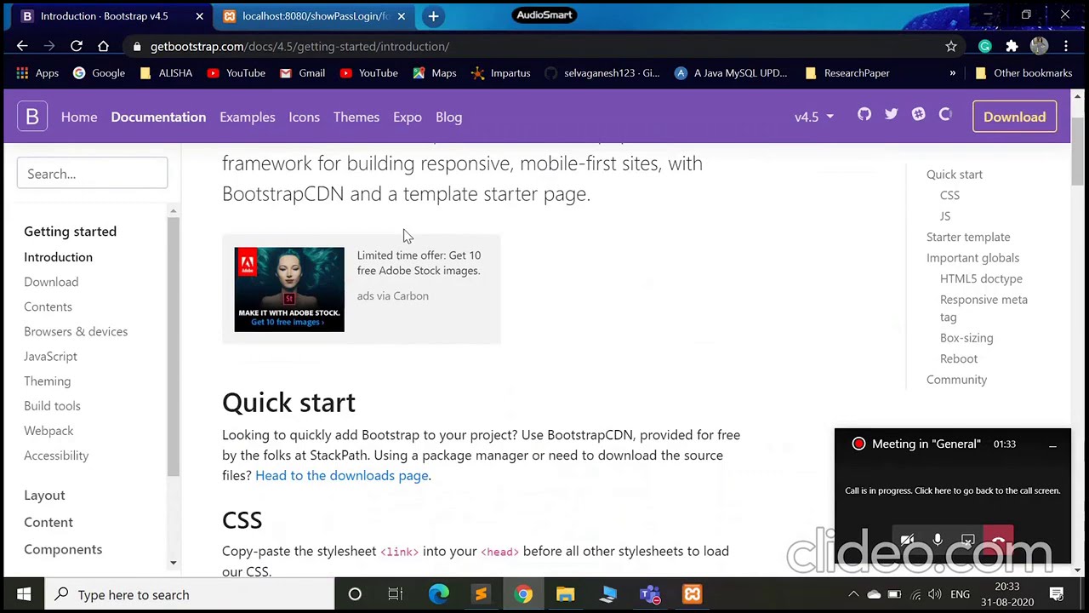1089x613 pixels.
Task: Click the Bootstrap logo in navbar
Action: (x=32, y=117)
